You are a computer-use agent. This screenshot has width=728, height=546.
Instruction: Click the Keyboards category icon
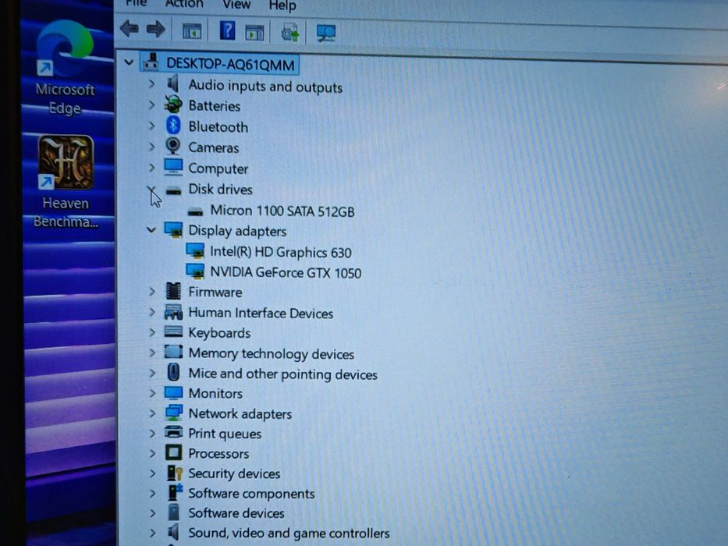(x=173, y=331)
